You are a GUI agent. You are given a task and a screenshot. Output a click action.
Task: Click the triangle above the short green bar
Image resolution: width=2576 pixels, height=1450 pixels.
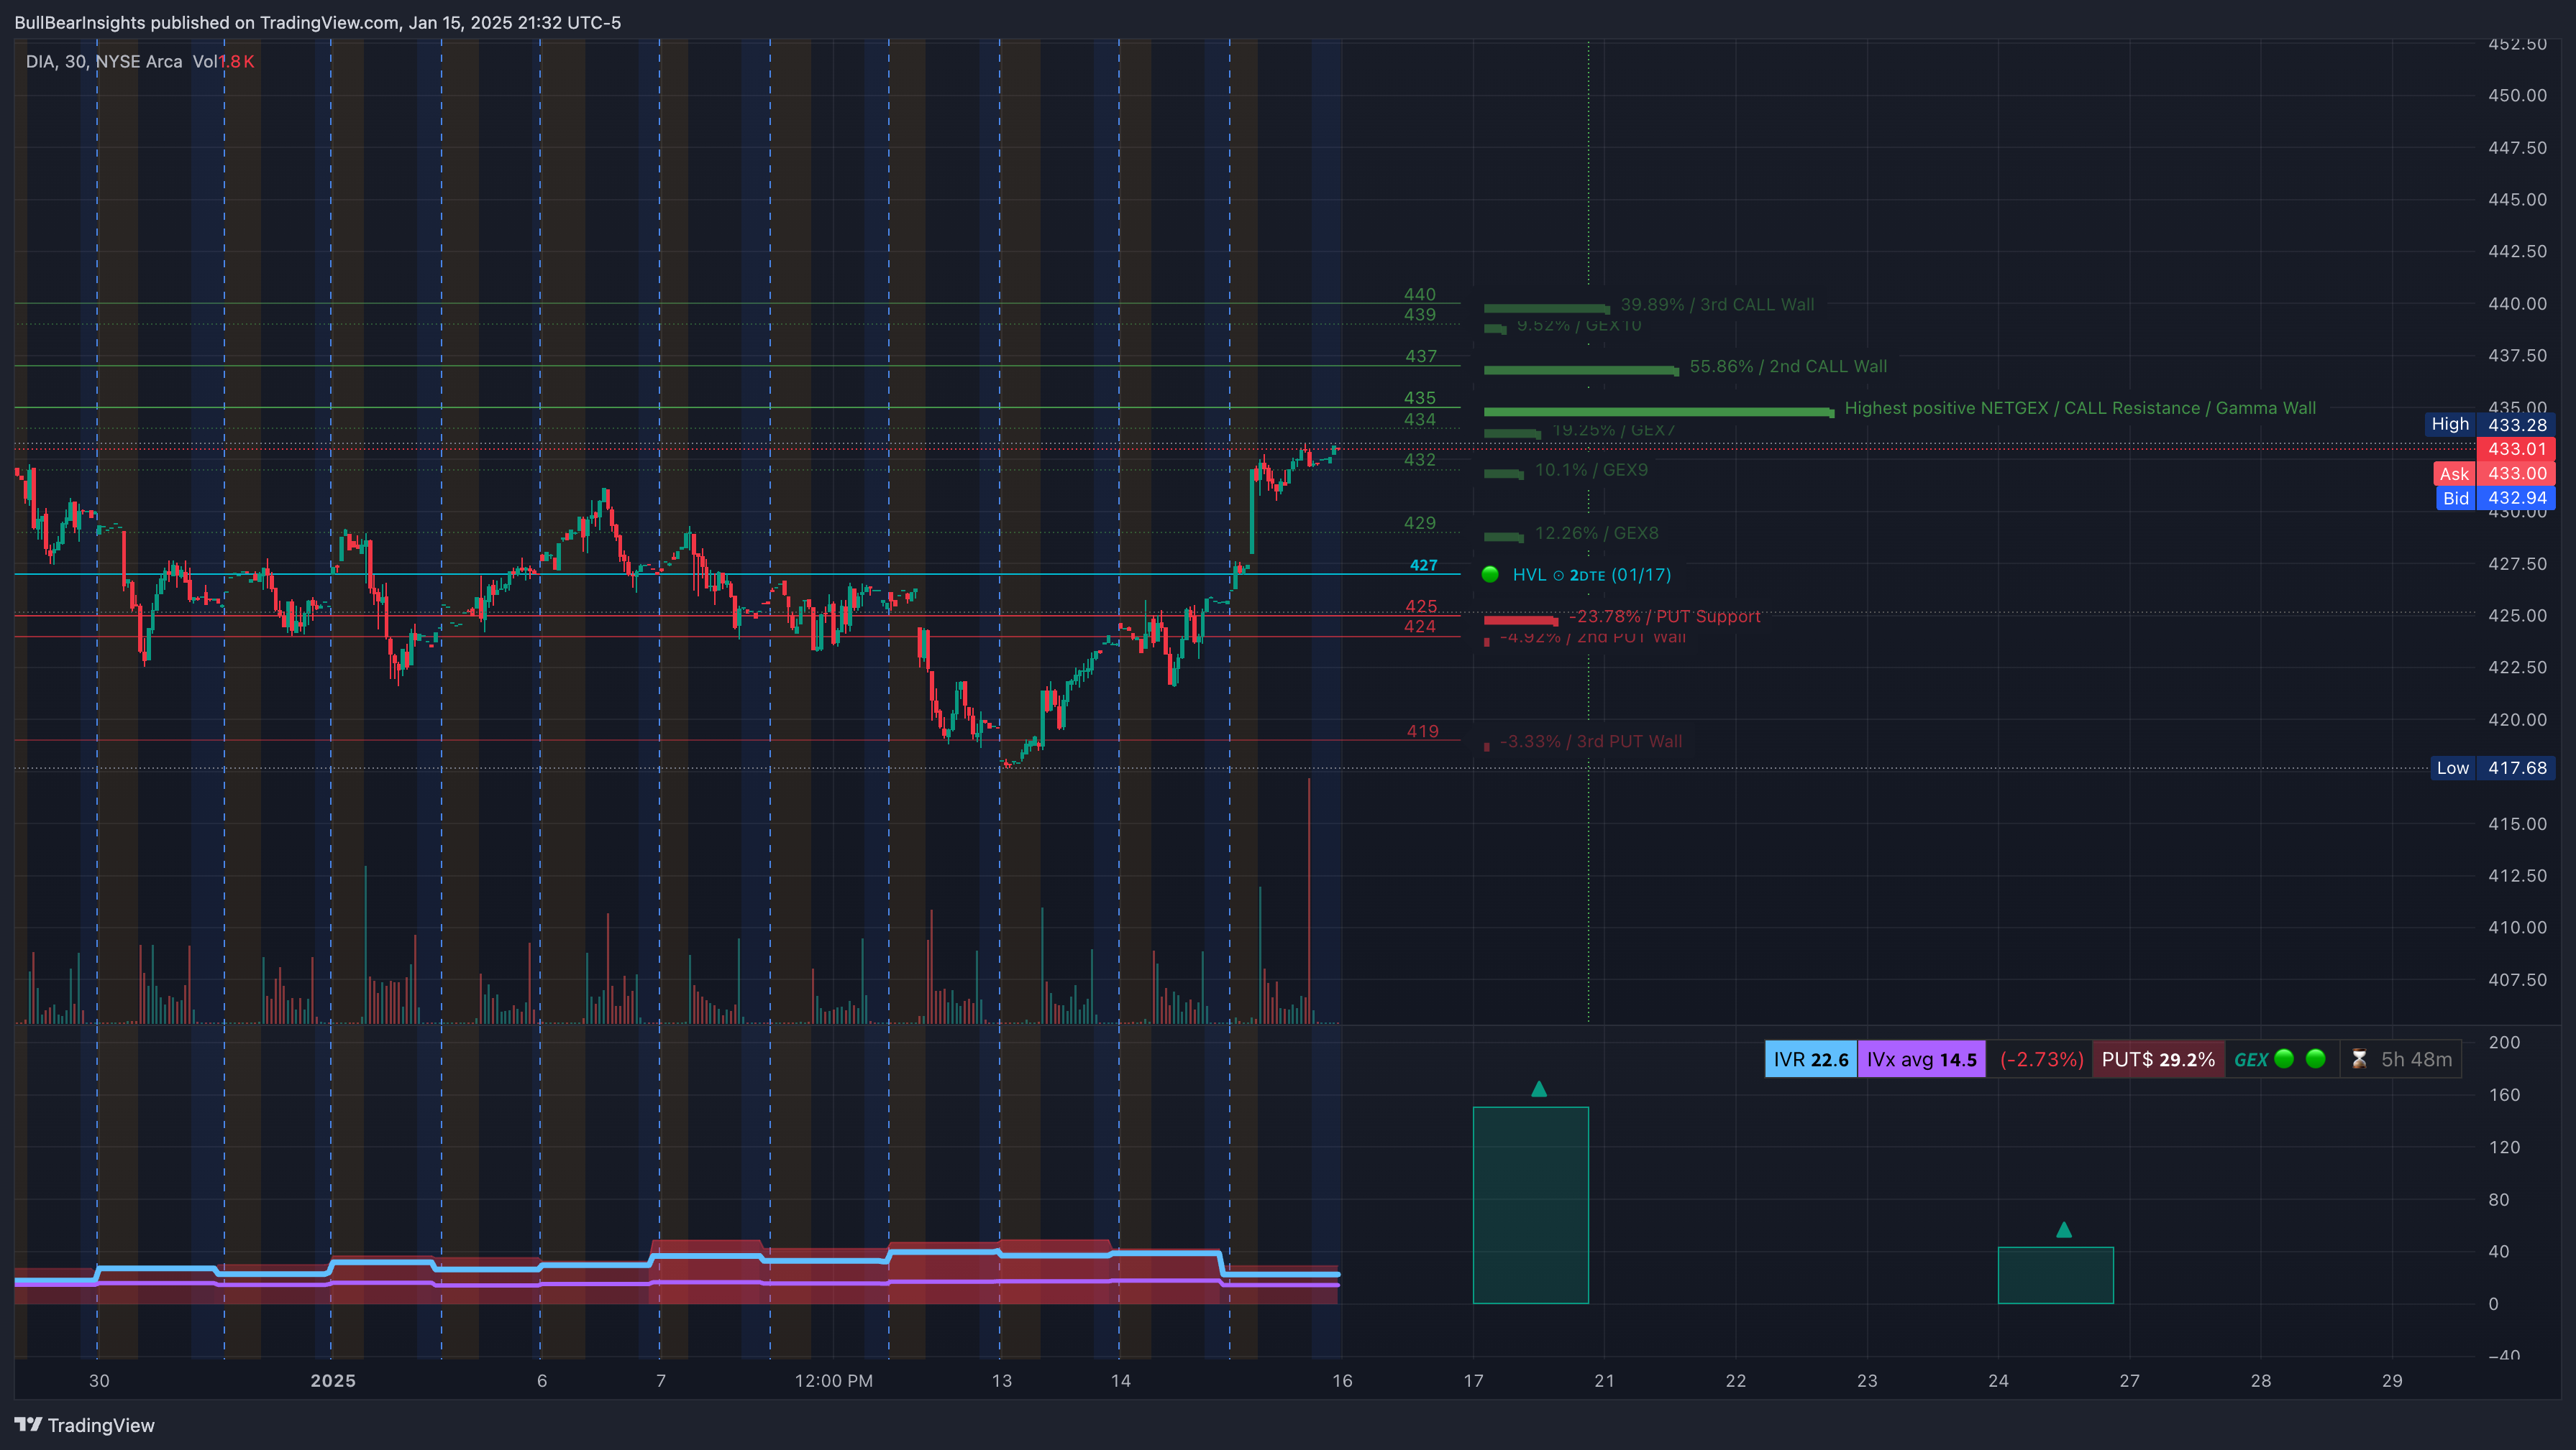(x=2064, y=1229)
